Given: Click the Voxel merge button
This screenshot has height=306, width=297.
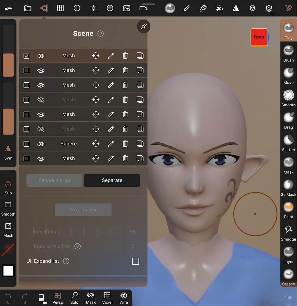Looking at the screenshot, I should tap(83, 210).
